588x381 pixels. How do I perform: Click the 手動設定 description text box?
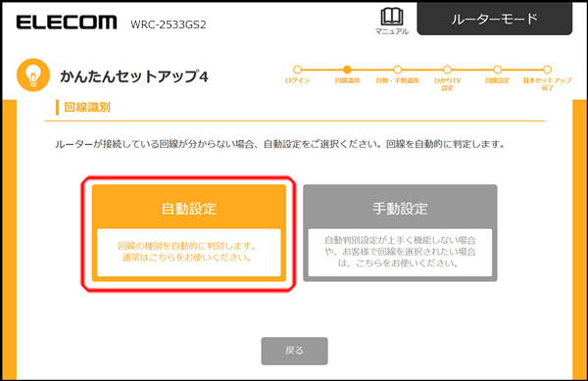[400, 253]
